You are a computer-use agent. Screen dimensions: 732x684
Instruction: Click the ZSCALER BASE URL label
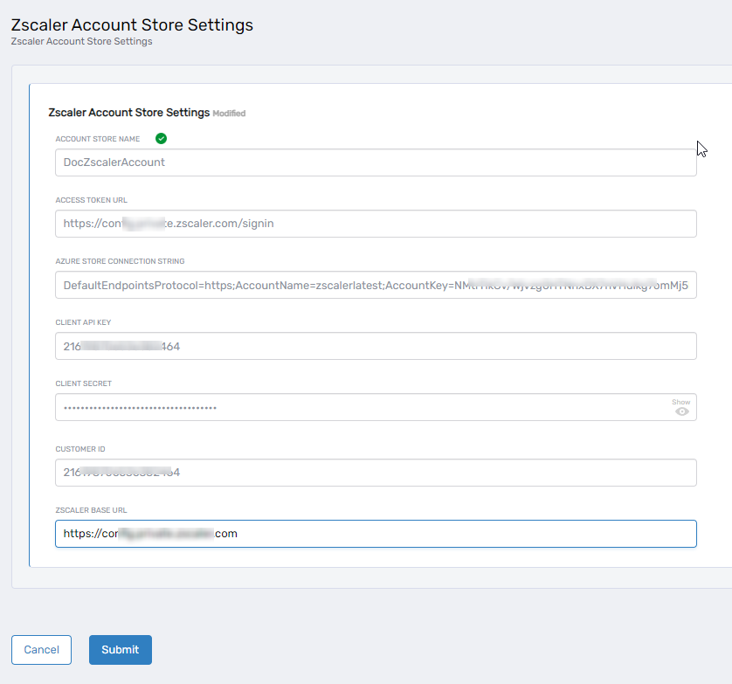click(92, 510)
